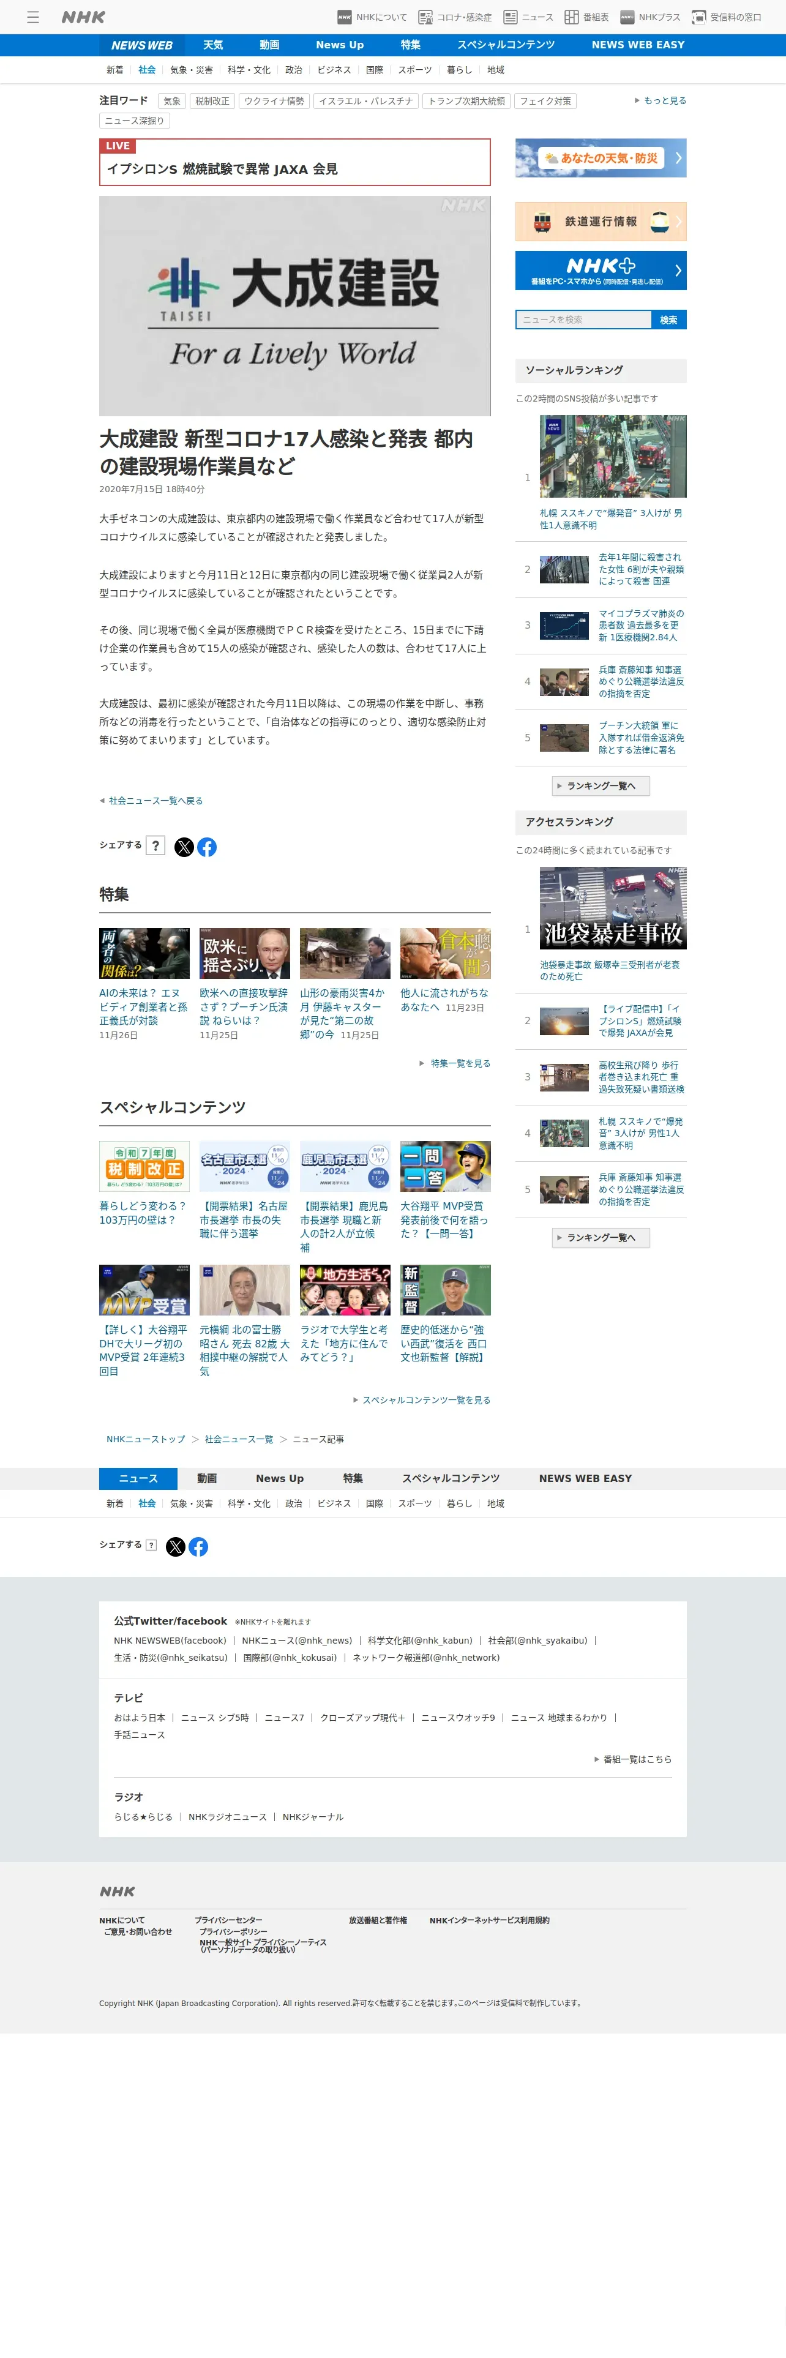Click the NHK logo in header
This screenshot has height=2358, width=786.
point(83,17)
